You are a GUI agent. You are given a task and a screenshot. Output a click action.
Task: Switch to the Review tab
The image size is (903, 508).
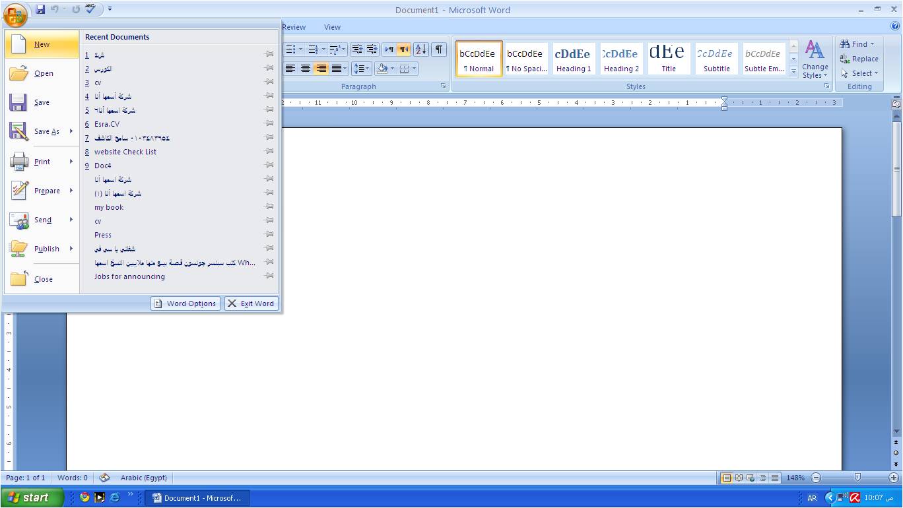[x=294, y=27]
